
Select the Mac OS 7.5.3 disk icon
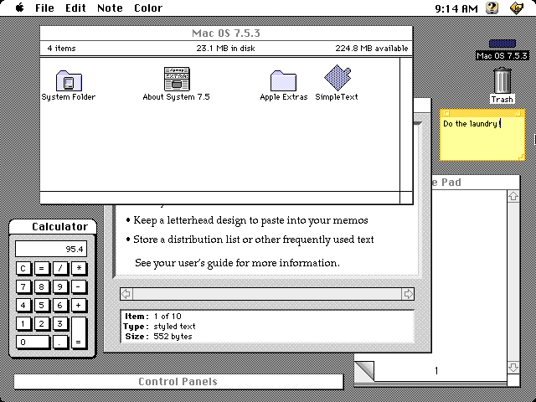click(502, 46)
